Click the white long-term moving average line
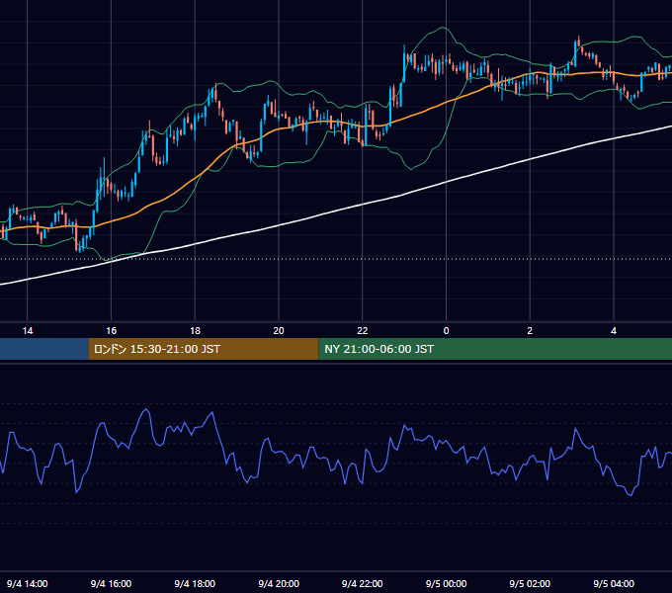 (363, 205)
